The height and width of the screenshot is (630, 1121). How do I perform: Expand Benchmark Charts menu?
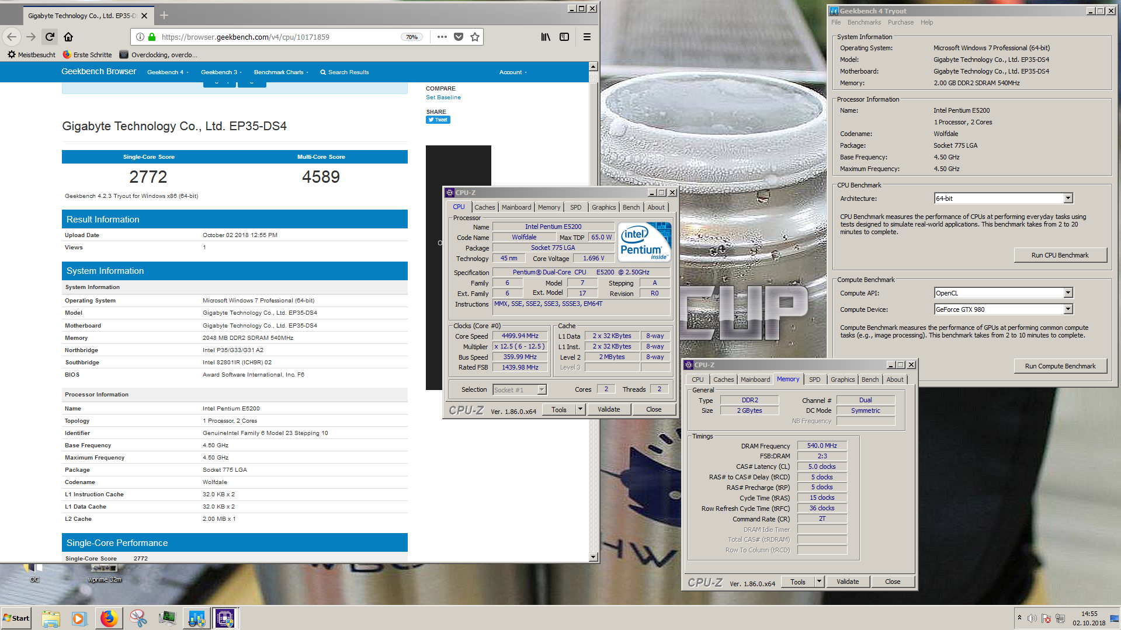click(x=281, y=72)
